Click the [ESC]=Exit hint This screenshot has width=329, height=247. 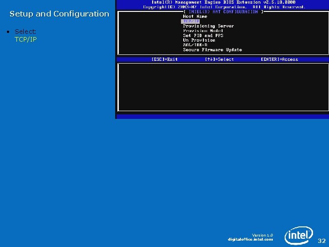[164, 59]
